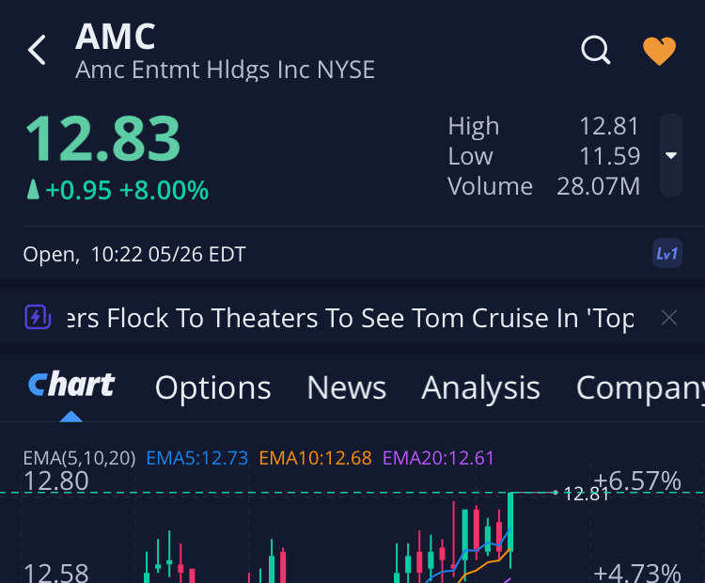Viewport: 705px width, 583px height.
Task: Select the Chart tab
Action: [x=71, y=386]
